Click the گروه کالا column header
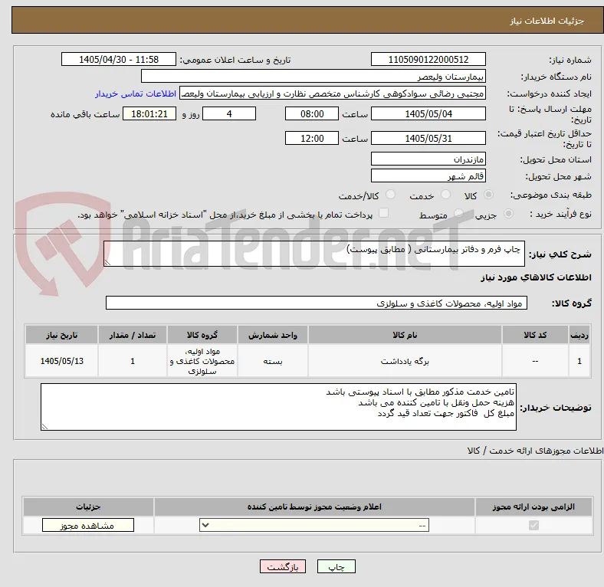 202,335
